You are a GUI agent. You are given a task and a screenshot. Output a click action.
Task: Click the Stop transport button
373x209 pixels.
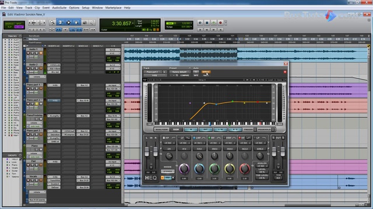tap(207, 23)
